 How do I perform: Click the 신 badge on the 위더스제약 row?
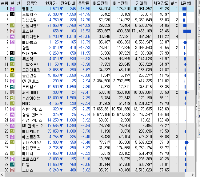pyautogui.click(x=12, y=142)
